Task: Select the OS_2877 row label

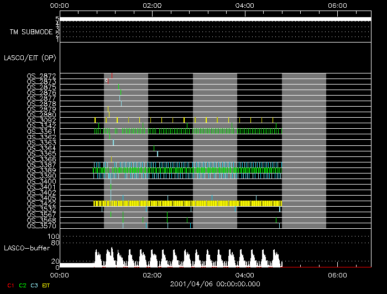Action: click(x=41, y=98)
